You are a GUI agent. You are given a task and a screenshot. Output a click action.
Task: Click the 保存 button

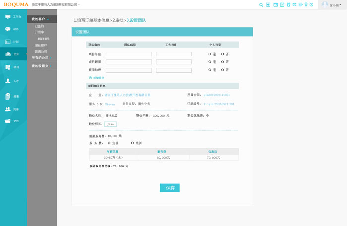click(x=170, y=188)
